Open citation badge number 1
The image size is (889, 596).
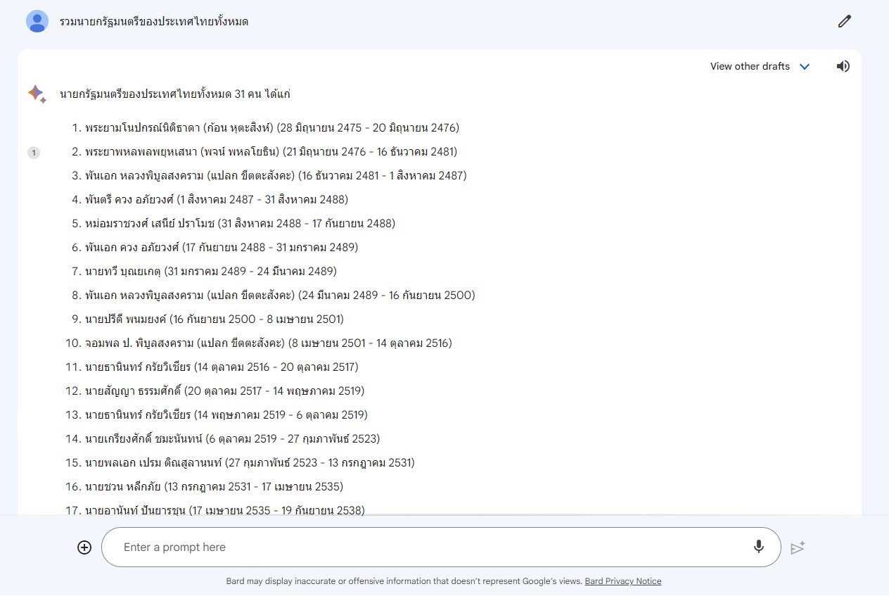(x=34, y=152)
